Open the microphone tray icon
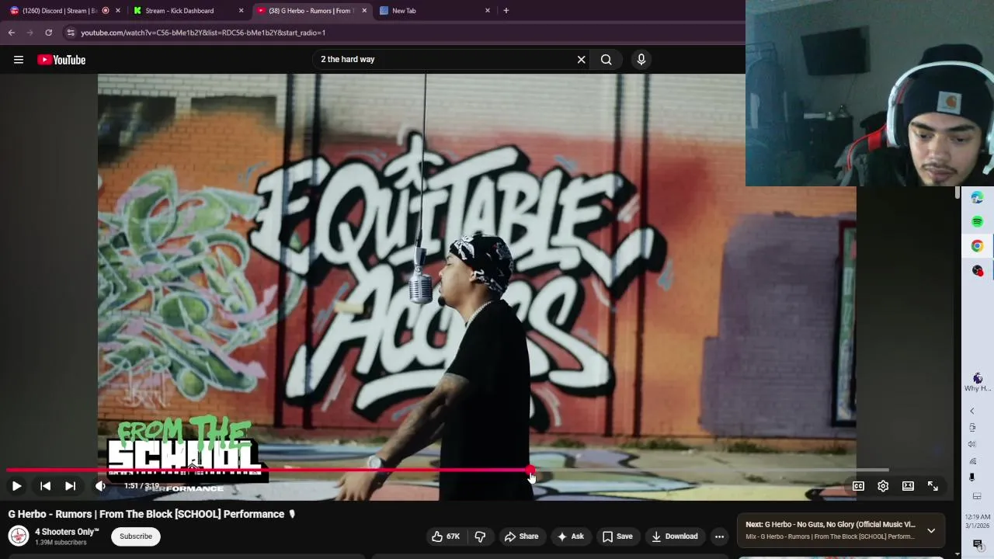This screenshot has height=559, width=994. [972, 477]
